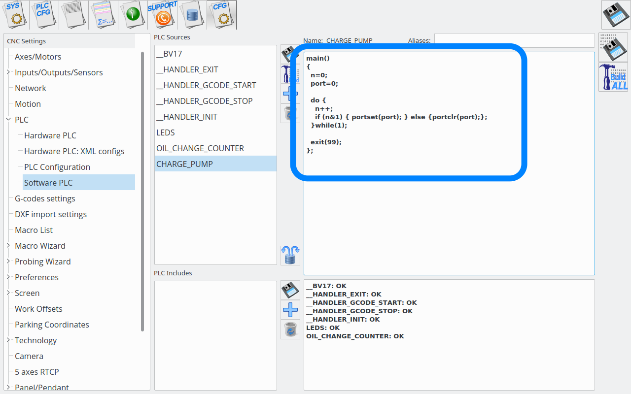Select __HANDLER_INIT in PLC Sources list
631x394 pixels.
coord(187,117)
